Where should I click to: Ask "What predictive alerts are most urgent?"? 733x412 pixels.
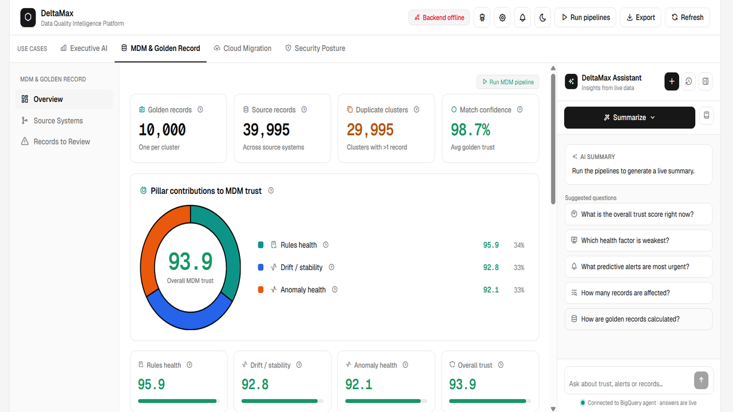coord(639,267)
